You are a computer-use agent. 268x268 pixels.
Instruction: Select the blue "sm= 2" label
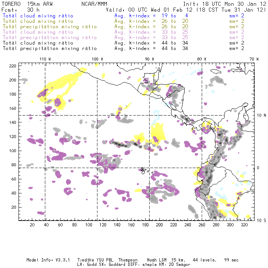coord(236,16)
